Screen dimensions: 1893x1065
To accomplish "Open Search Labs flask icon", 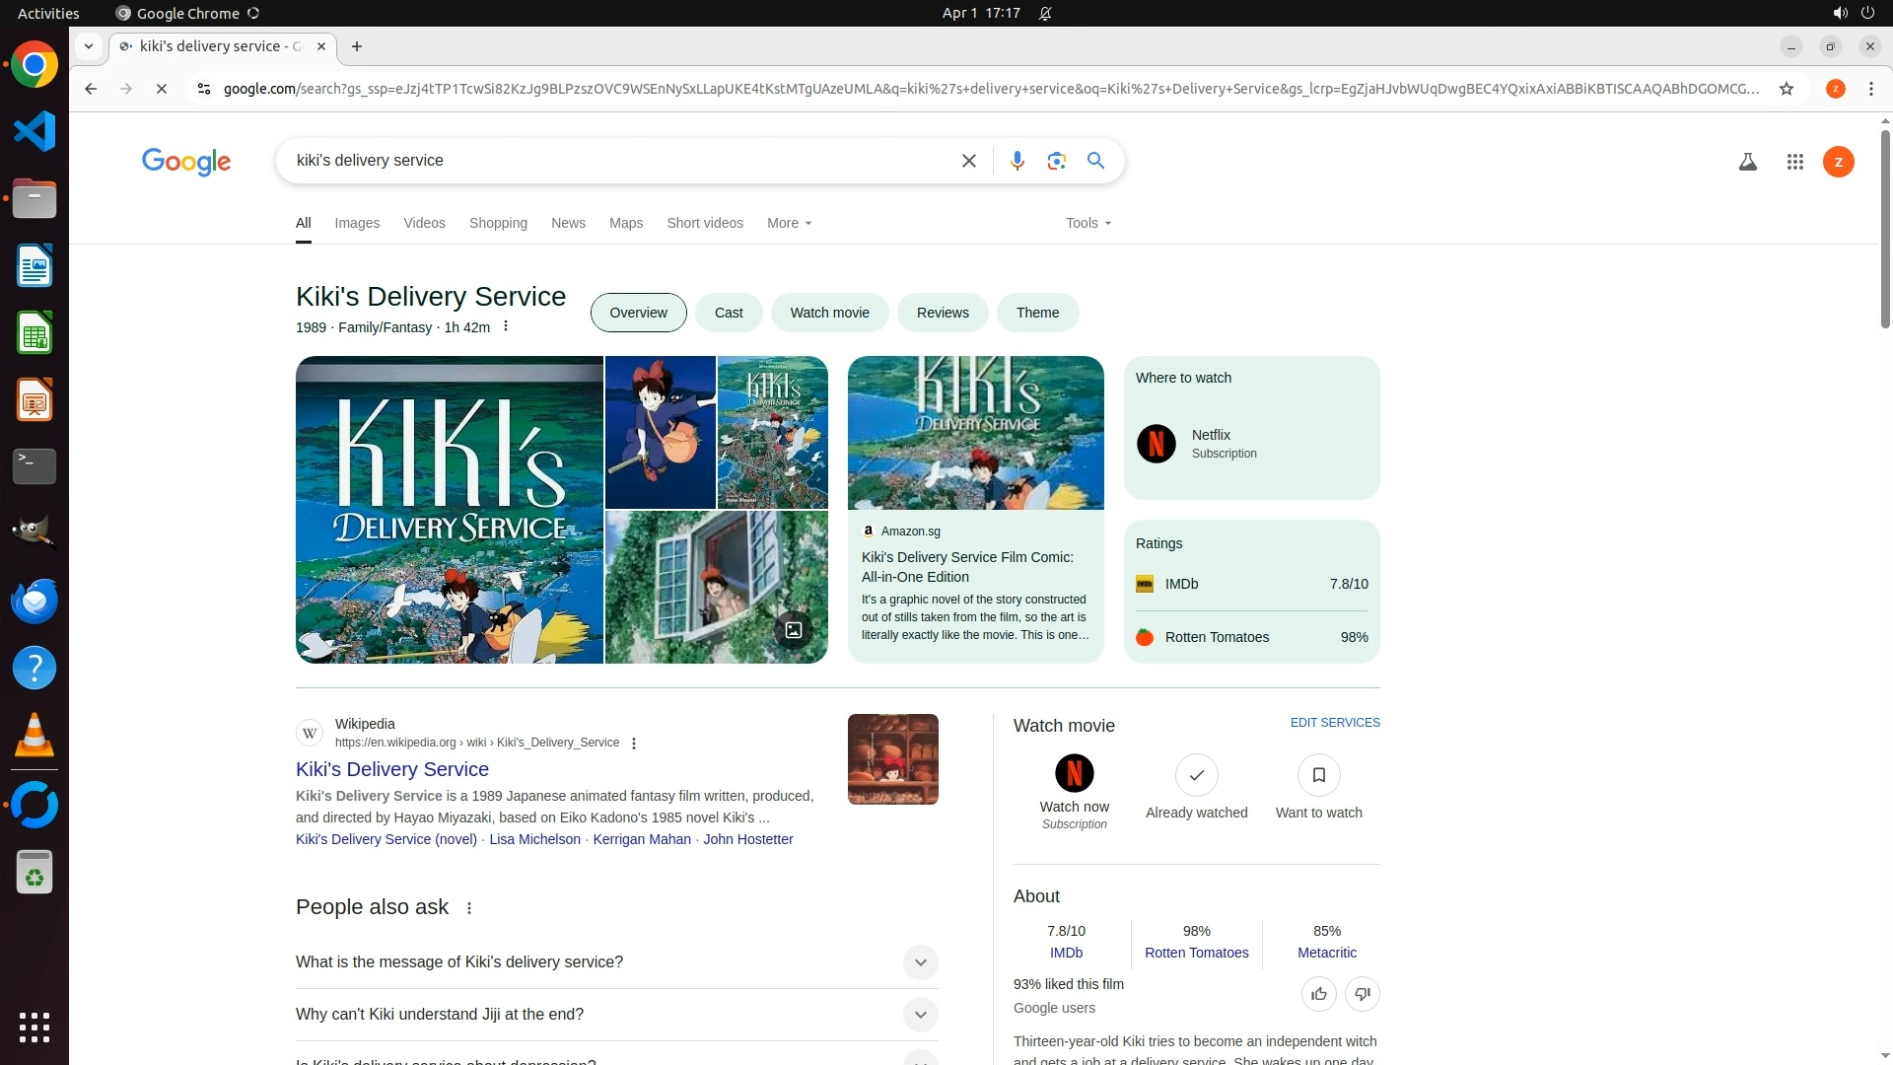I will 1747,162.
